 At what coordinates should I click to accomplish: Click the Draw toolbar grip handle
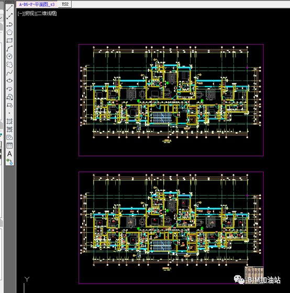[x=9, y=3]
